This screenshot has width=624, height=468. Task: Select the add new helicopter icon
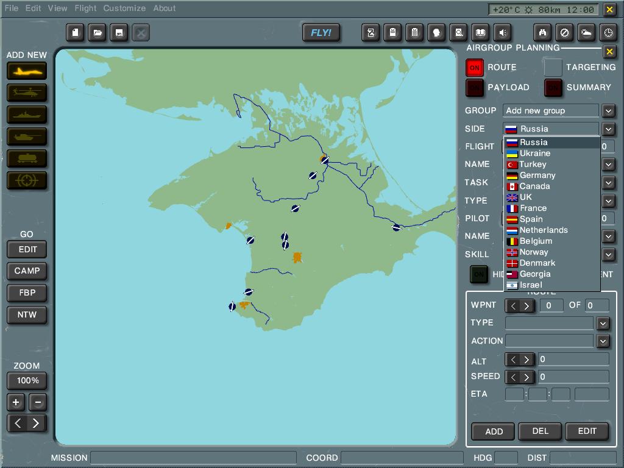(x=27, y=93)
